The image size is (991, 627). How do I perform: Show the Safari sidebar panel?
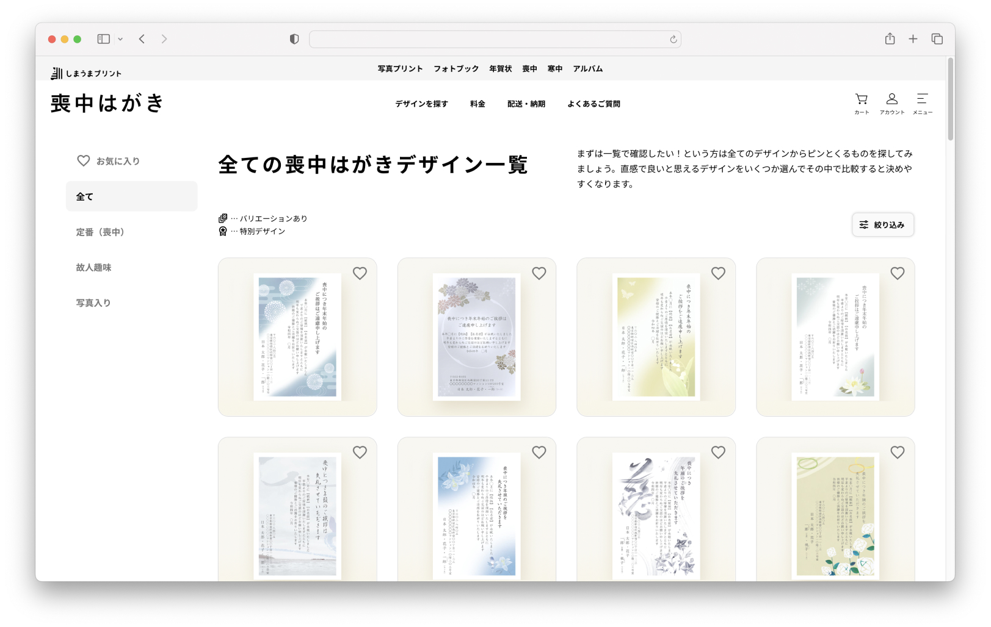(x=104, y=39)
